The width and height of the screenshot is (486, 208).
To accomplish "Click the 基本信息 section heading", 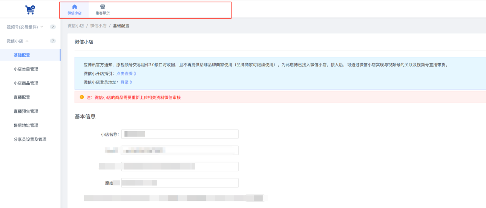I will (x=85, y=116).
